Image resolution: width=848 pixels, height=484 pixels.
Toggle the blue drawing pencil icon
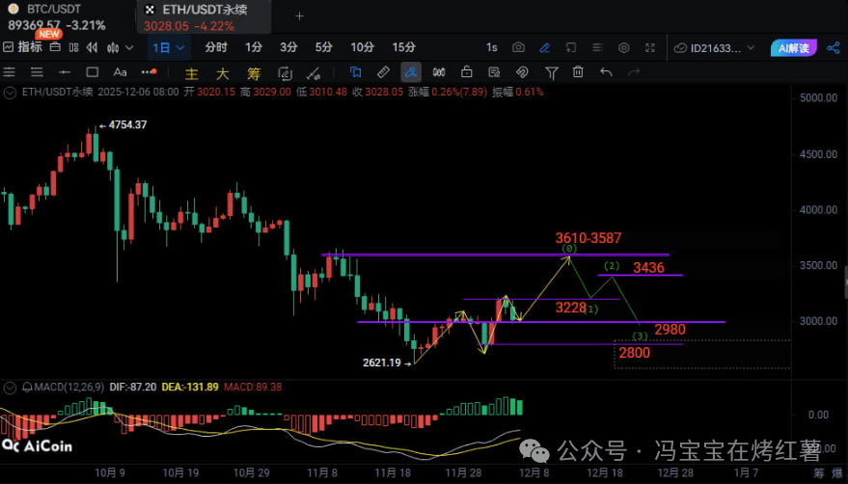coord(545,47)
